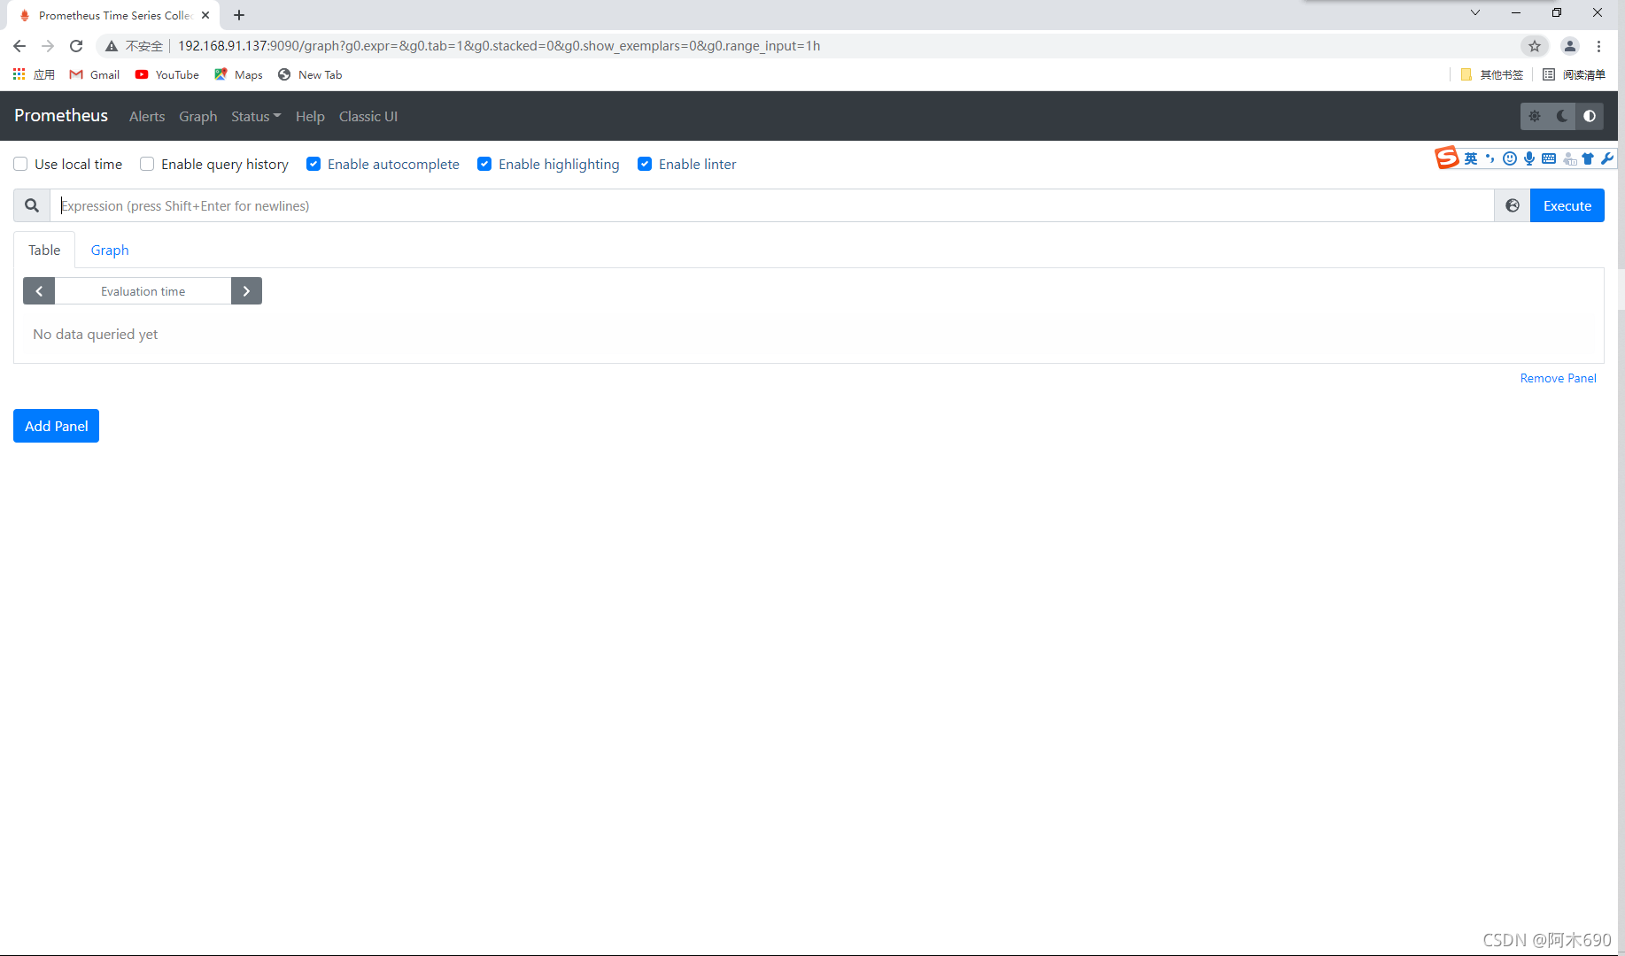Image resolution: width=1625 pixels, height=956 pixels.
Task: Click the Prometheus brand title
Action: pos(61,115)
